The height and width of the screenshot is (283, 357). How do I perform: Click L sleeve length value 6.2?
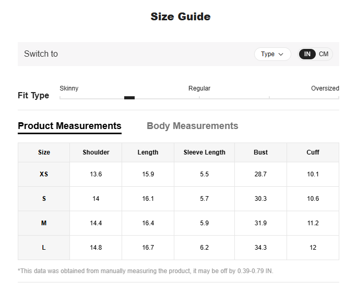click(x=205, y=248)
